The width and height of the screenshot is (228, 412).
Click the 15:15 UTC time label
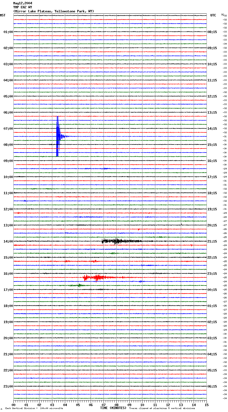point(212,145)
